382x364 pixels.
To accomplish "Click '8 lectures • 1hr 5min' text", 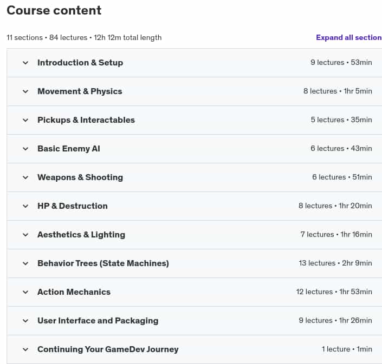I will [338, 91].
